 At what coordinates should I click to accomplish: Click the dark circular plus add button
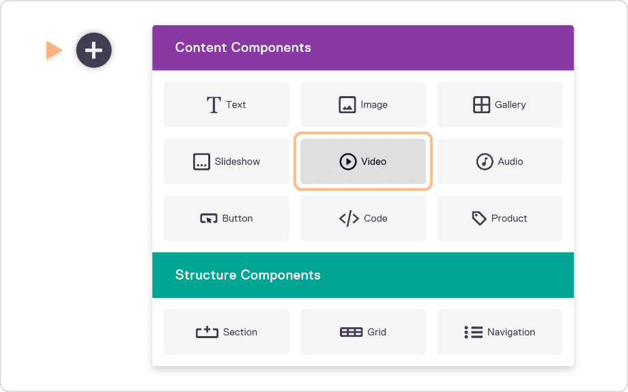(x=94, y=50)
